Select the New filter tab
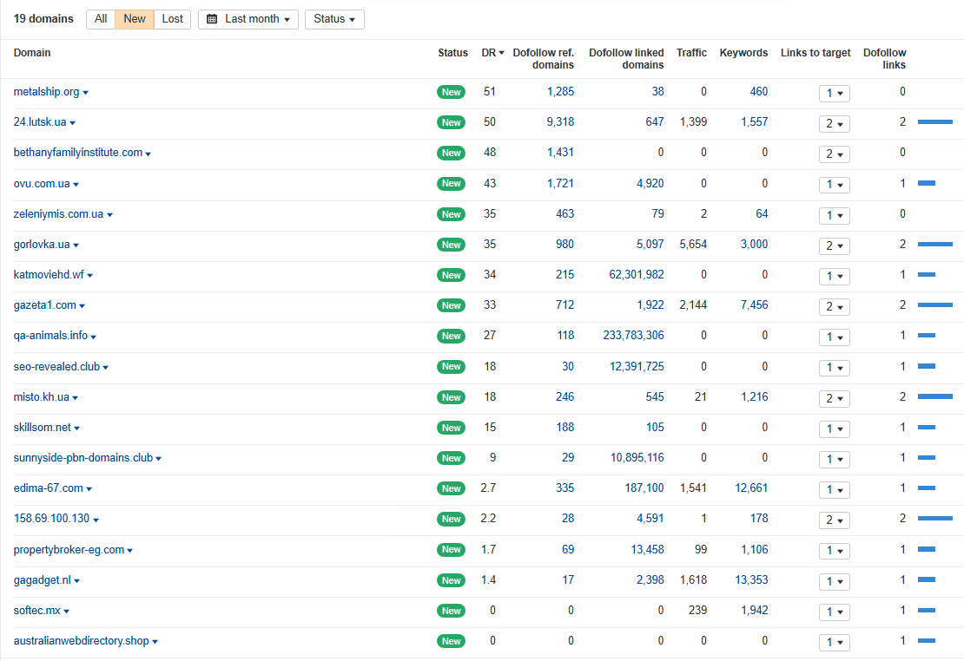 pyautogui.click(x=134, y=19)
